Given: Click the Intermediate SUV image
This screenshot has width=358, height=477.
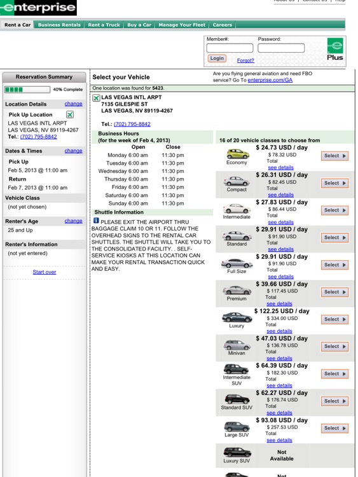Looking at the screenshot, I should click(236, 370).
